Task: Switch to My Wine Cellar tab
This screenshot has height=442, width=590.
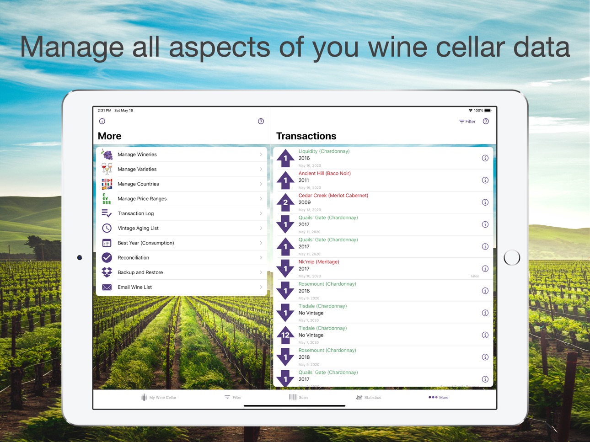Action: (159, 397)
